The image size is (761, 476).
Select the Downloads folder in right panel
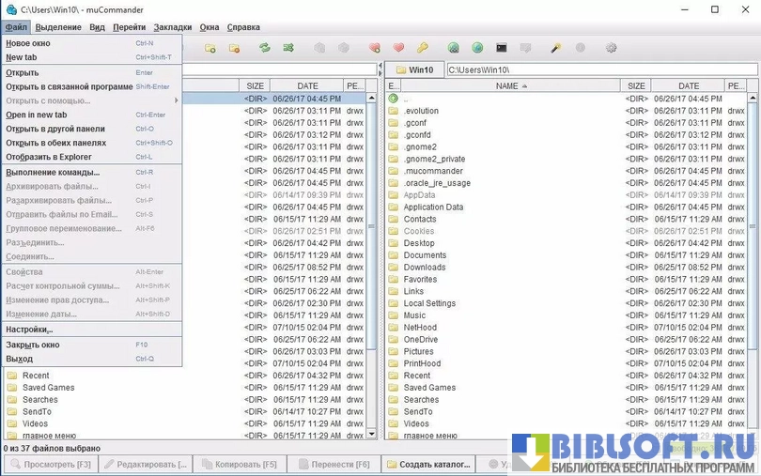425,267
